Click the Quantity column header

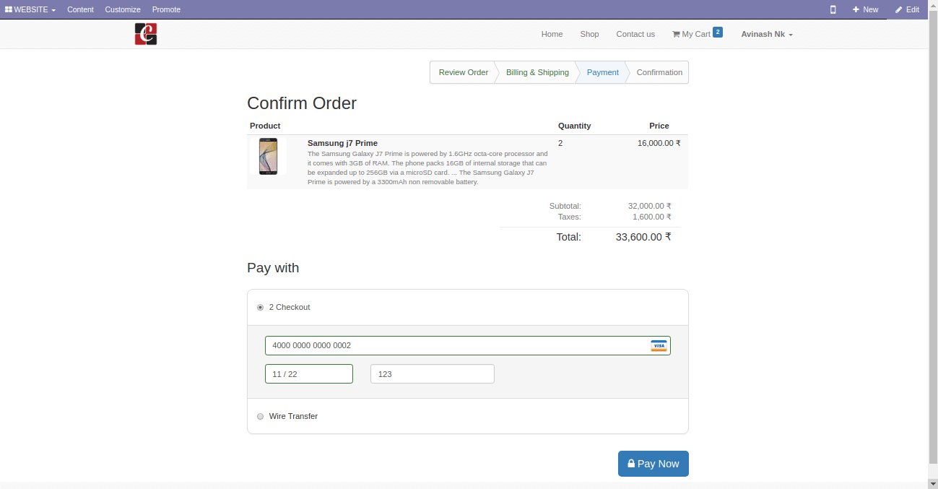pos(574,126)
